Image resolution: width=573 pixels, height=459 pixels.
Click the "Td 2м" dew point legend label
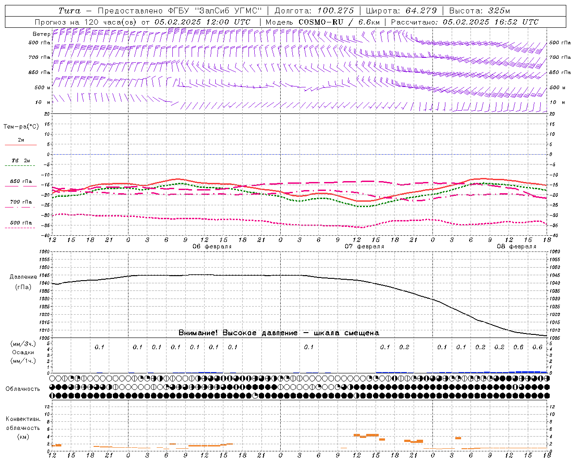21,160
